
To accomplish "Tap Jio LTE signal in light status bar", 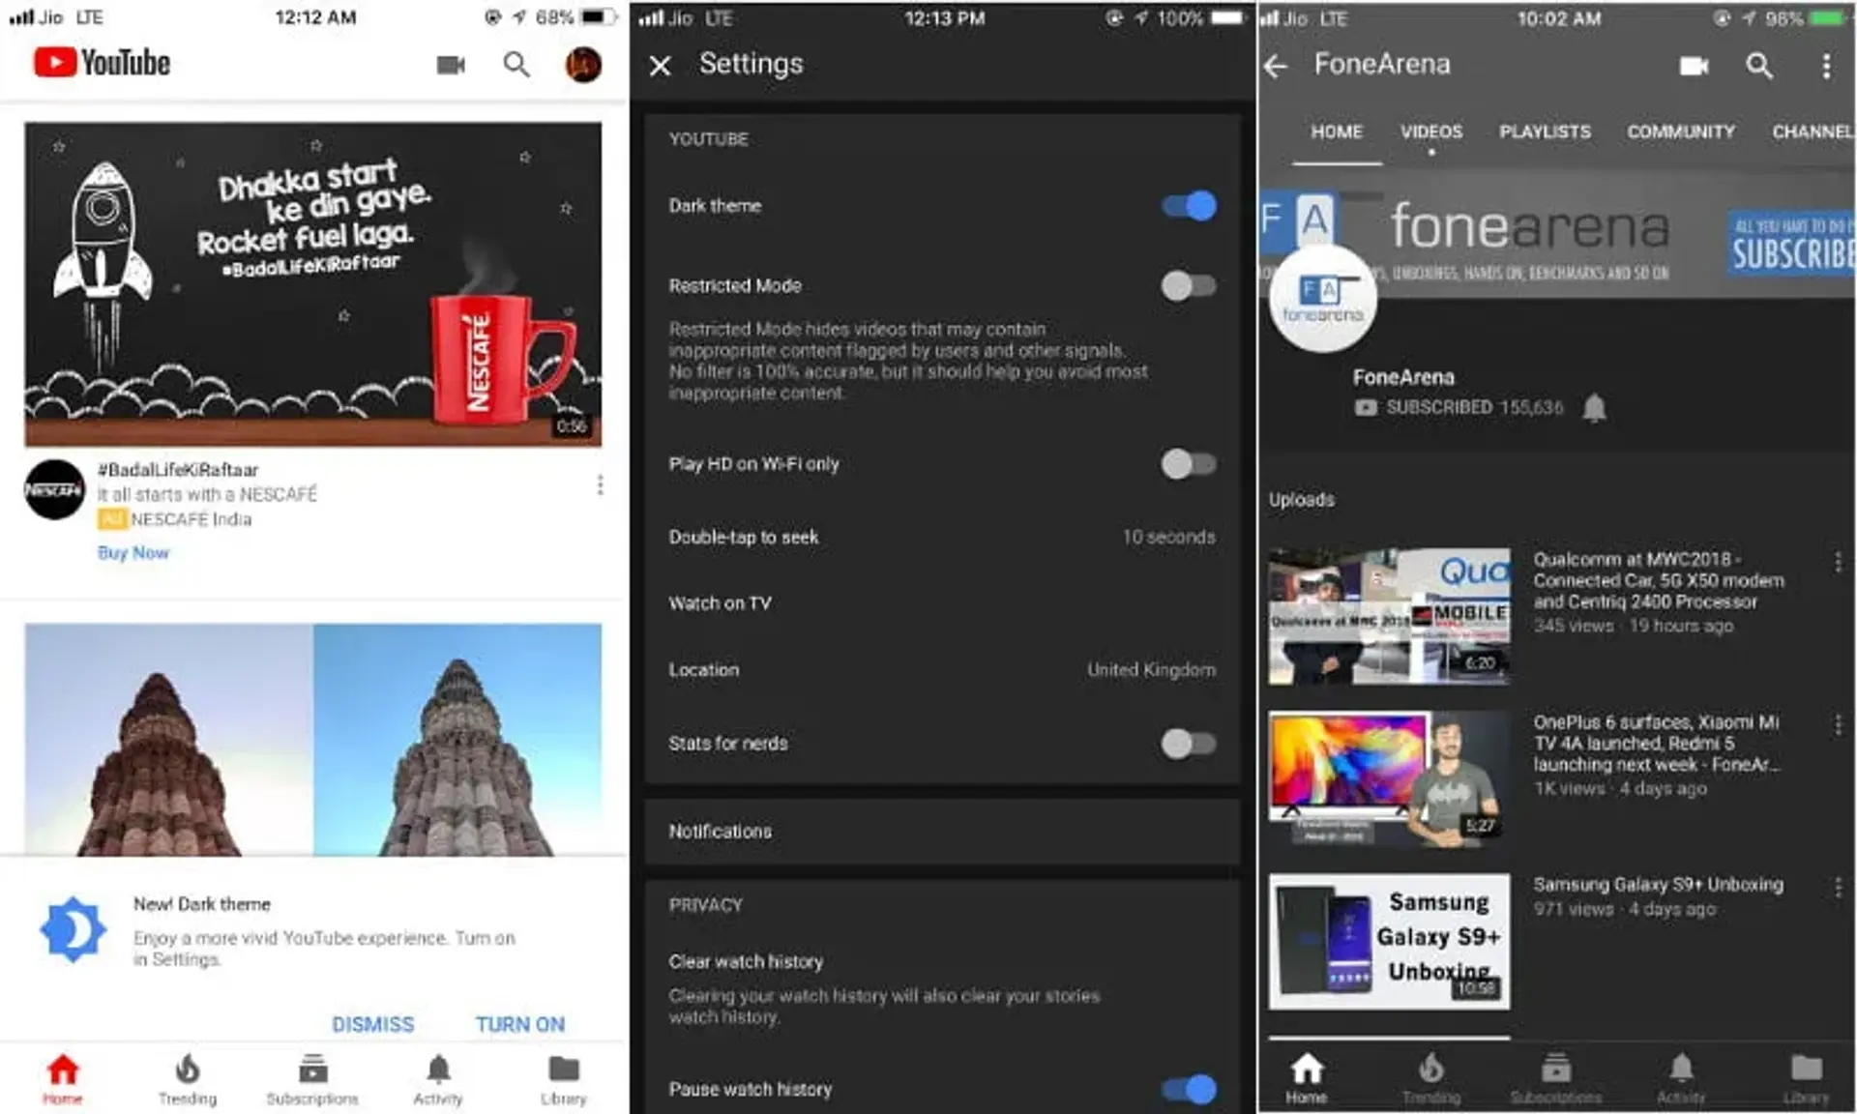I will pos(55,17).
